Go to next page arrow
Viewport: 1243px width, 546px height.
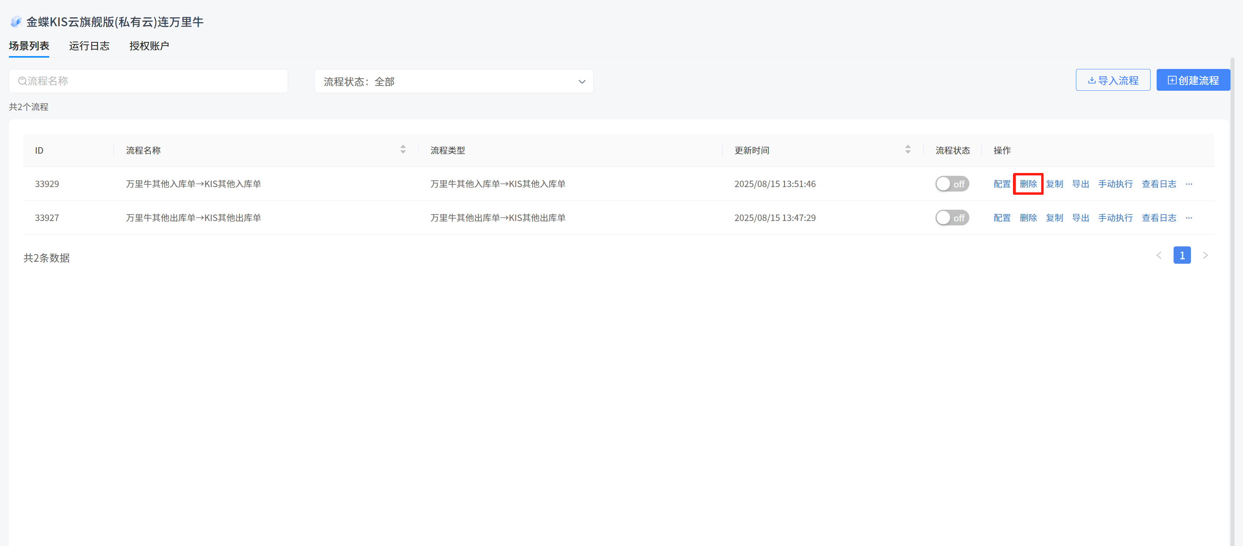point(1205,255)
